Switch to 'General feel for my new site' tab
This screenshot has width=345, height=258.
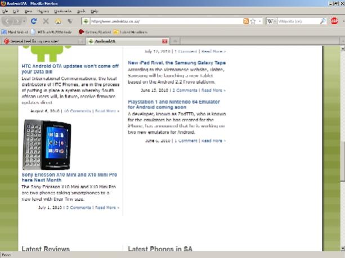(43, 42)
